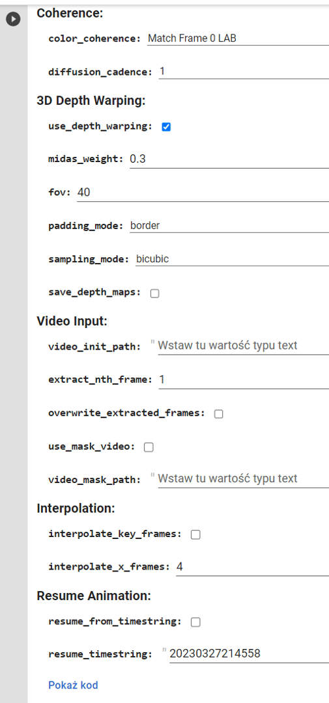The height and width of the screenshot is (703, 329).
Task: Open the padding_mode dropdown showing border
Action: (229, 225)
